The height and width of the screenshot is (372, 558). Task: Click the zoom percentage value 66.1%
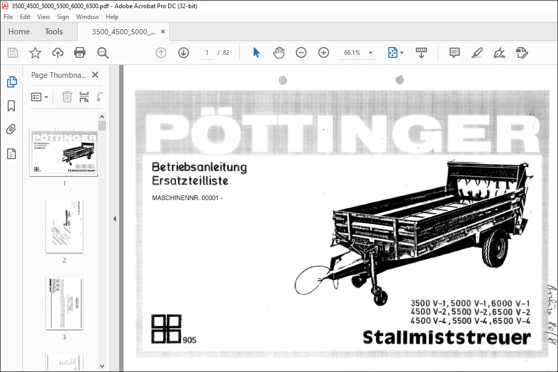coord(352,53)
